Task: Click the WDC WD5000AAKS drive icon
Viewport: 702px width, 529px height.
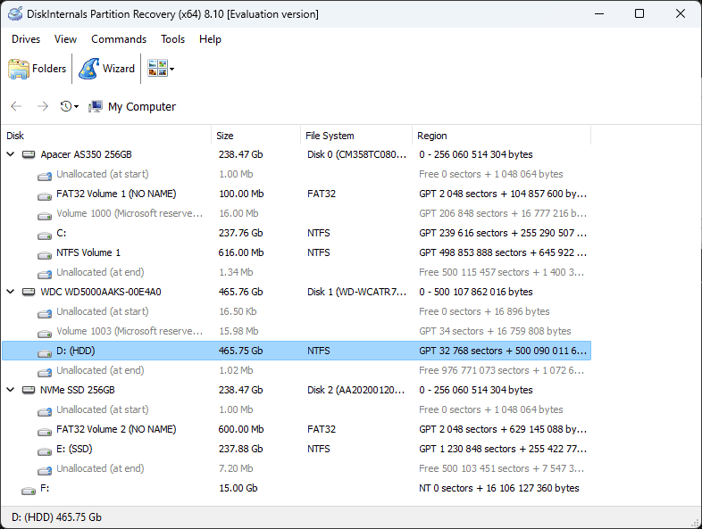Action: click(x=29, y=292)
